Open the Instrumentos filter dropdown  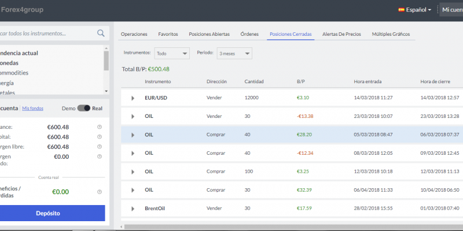pyautogui.click(x=172, y=54)
